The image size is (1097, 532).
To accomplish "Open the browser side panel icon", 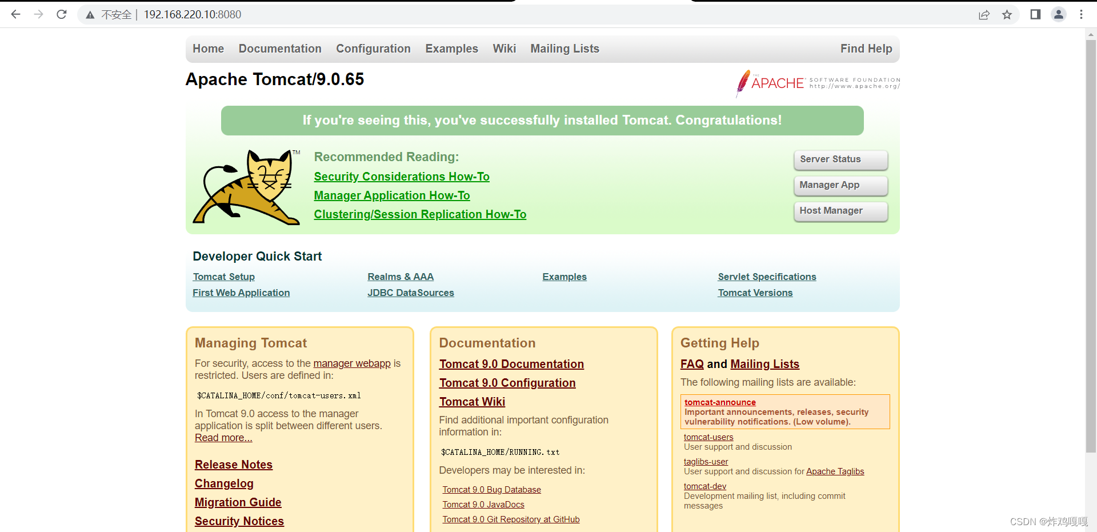I will click(x=1035, y=14).
